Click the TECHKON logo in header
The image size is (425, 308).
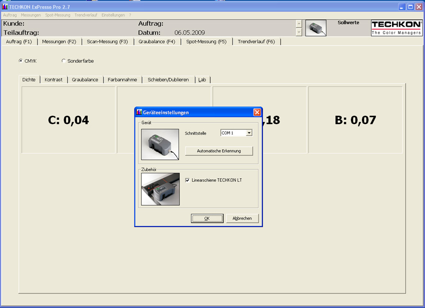pyautogui.click(x=396, y=28)
